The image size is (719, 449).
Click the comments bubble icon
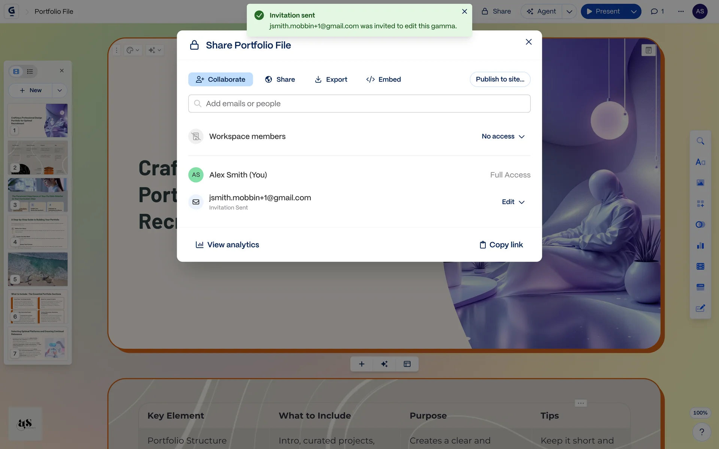pyautogui.click(x=657, y=12)
